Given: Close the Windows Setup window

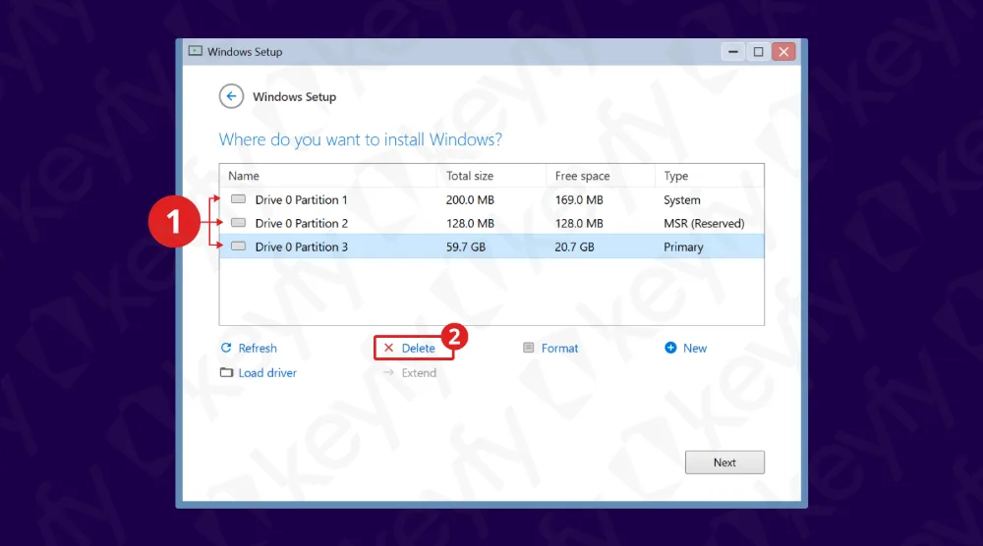Looking at the screenshot, I should click(783, 51).
